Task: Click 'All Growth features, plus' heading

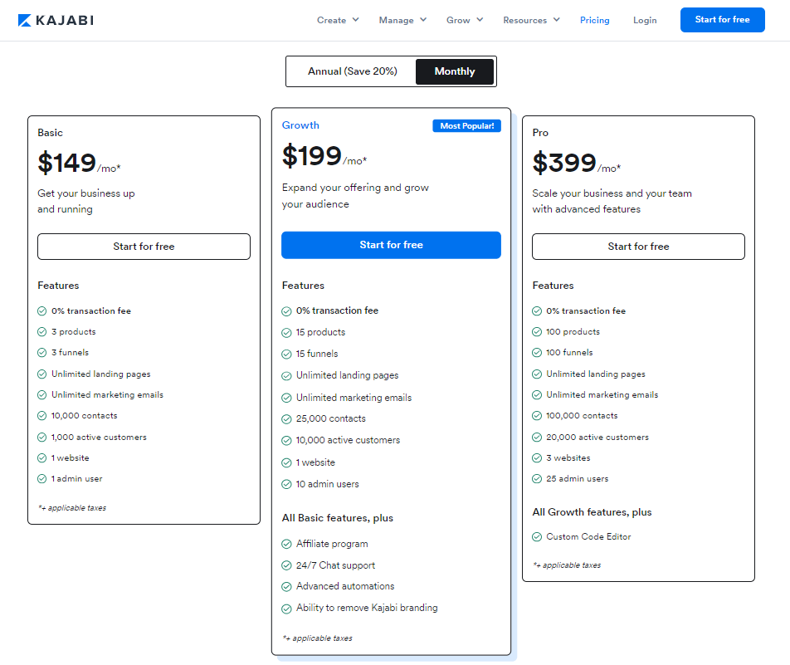Action: pos(592,511)
